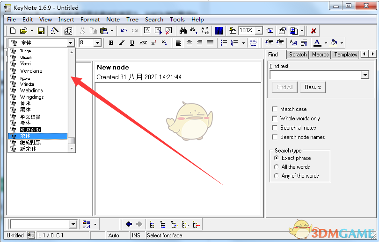The image size is (379, 242).
Task: Apply Italic formatting
Action: [122, 43]
